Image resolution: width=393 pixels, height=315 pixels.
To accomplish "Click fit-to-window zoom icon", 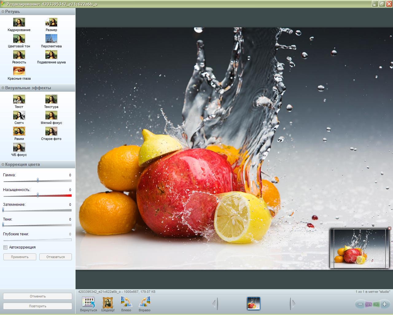I will (x=376, y=304).
